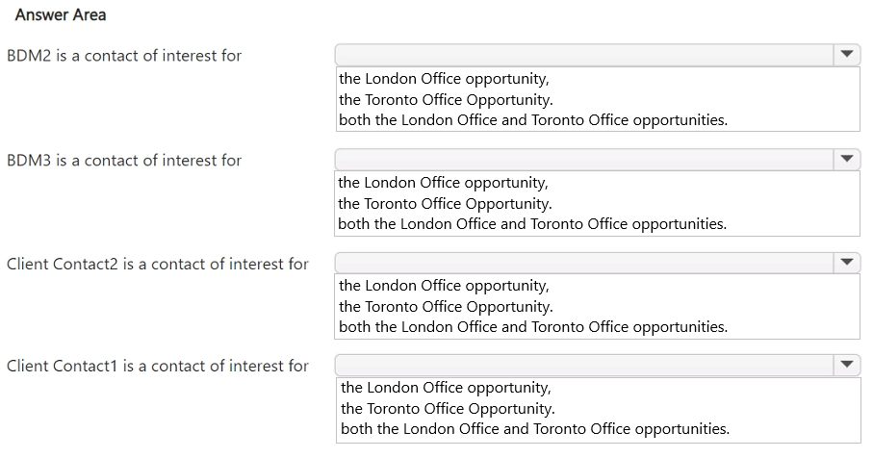
Task: Open the BDM2 dropdown arrow
Action: 846,55
